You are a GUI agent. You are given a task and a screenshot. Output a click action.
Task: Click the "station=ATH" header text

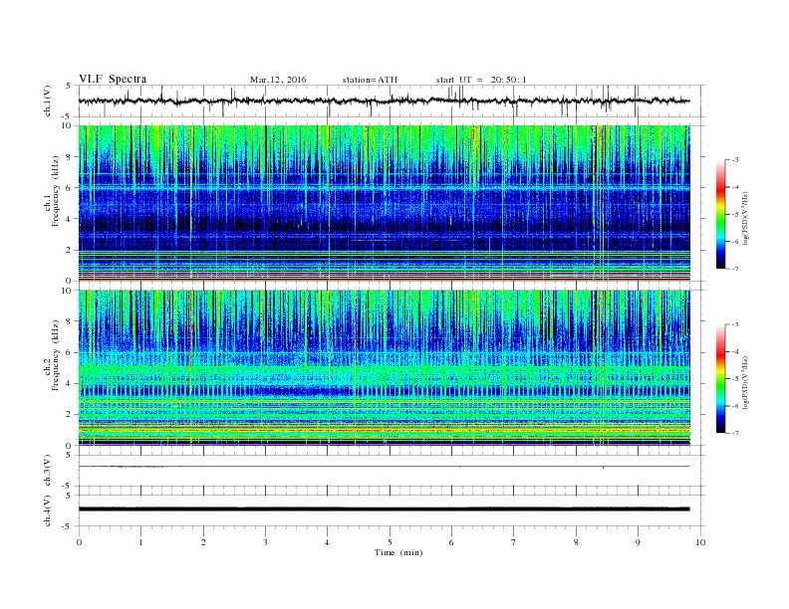[x=370, y=80]
